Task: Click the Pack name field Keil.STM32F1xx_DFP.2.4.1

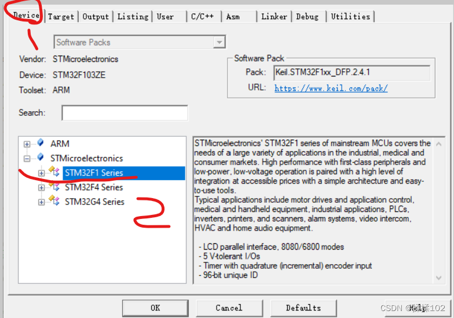Action: point(352,72)
